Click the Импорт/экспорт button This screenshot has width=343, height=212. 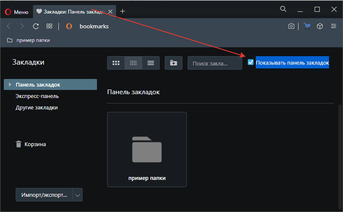[44, 195]
